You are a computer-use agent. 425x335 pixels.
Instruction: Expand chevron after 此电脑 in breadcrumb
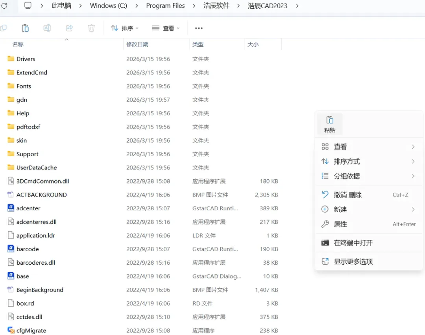(81, 6)
